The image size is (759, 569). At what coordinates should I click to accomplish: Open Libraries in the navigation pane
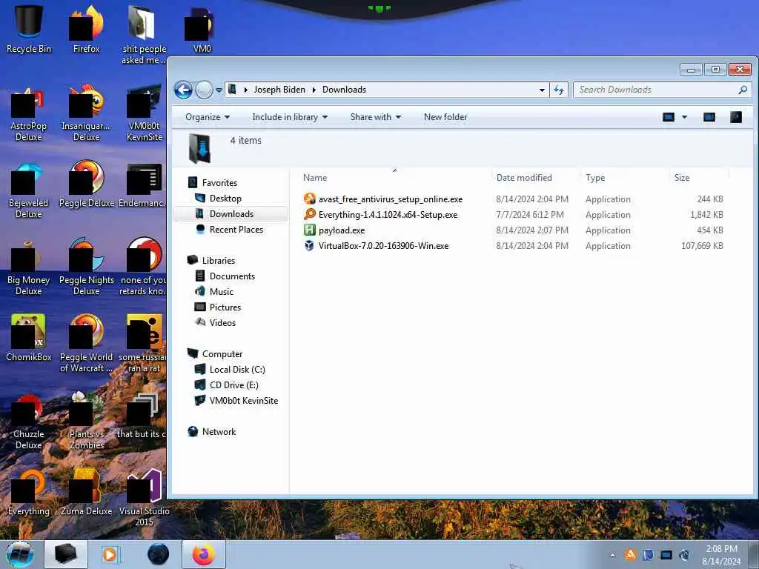[219, 260]
